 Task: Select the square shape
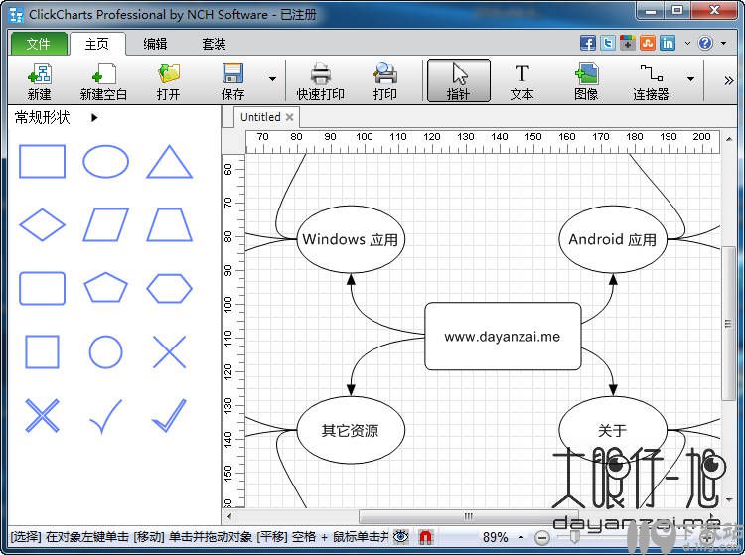coord(43,351)
